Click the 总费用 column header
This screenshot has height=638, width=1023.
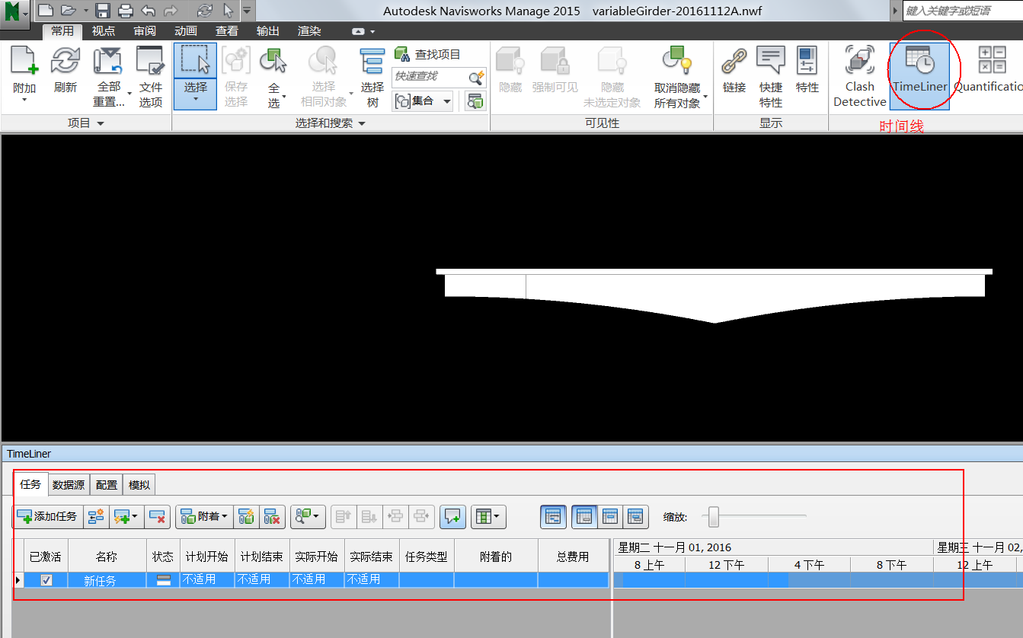click(x=572, y=557)
